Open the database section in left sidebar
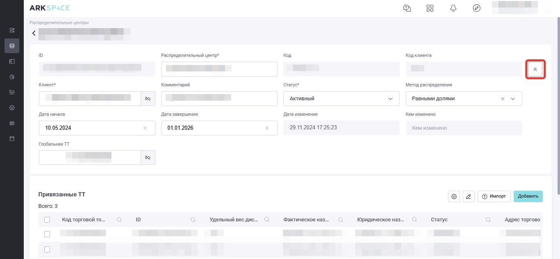Image resolution: width=560 pixels, height=259 pixels. (x=12, y=46)
